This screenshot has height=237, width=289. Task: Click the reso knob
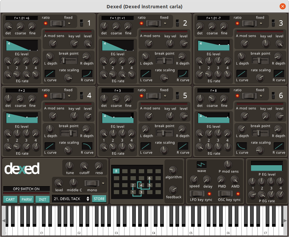pyautogui.click(x=99, y=166)
